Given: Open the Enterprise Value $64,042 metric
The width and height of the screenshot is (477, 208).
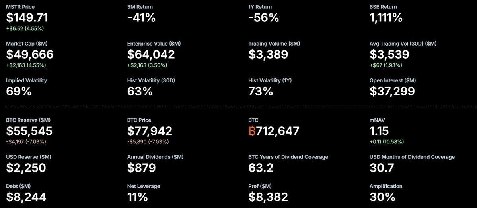Looking at the screenshot, I should (151, 54).
